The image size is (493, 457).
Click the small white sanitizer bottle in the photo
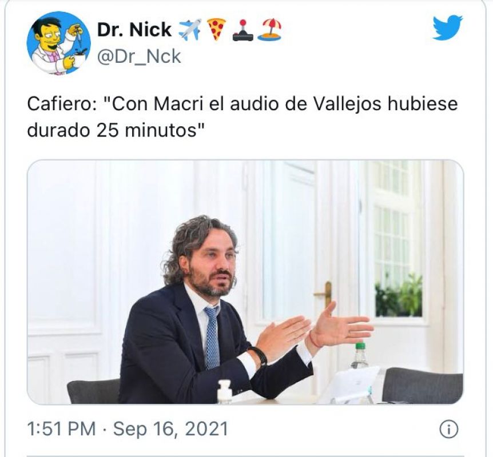225,391
